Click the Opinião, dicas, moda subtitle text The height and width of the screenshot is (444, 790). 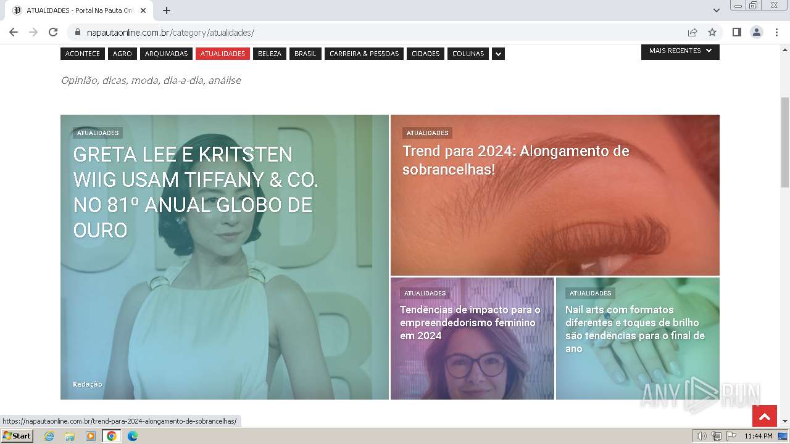click(x=151, y=80)
